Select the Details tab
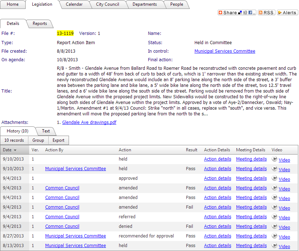Screen dimensions: 299x251 point(13,23)
